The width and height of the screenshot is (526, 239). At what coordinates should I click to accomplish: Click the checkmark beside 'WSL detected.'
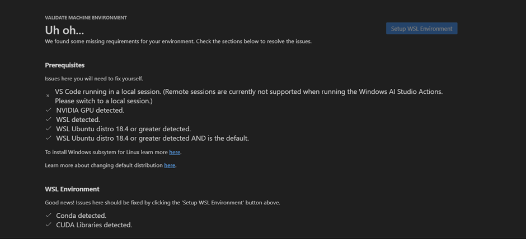point(49,120)
